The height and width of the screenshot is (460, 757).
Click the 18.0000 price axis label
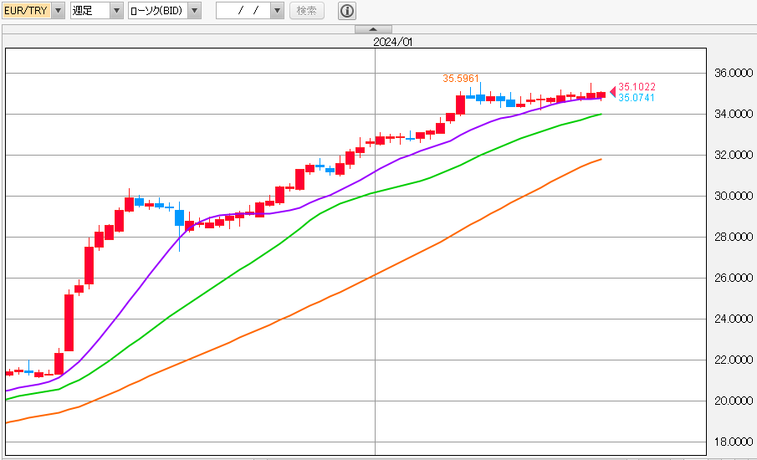point(734,442)
